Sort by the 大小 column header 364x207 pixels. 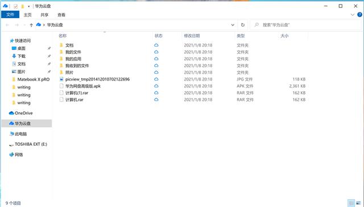point(284,36)
